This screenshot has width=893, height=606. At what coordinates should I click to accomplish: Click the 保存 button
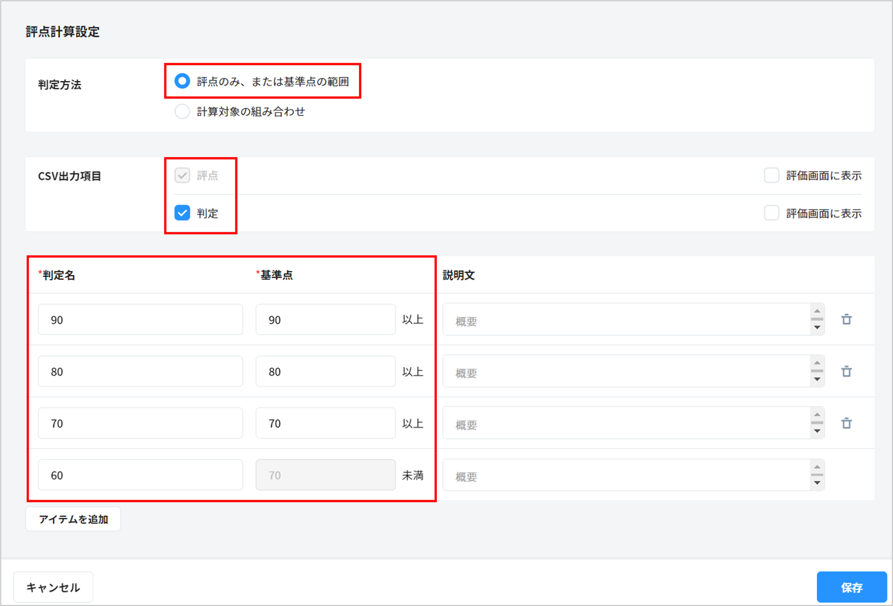pyautogui.click(x=851, y=587)
